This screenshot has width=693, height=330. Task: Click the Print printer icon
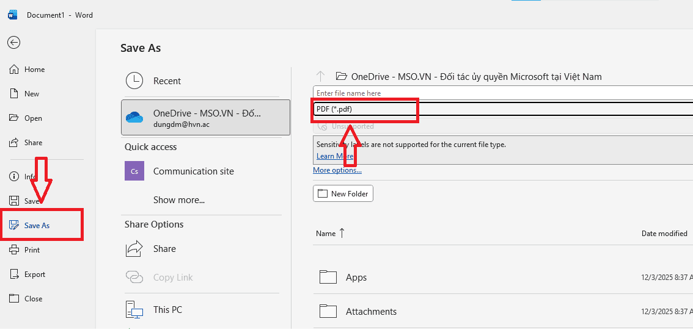click(x=14, y=250)
